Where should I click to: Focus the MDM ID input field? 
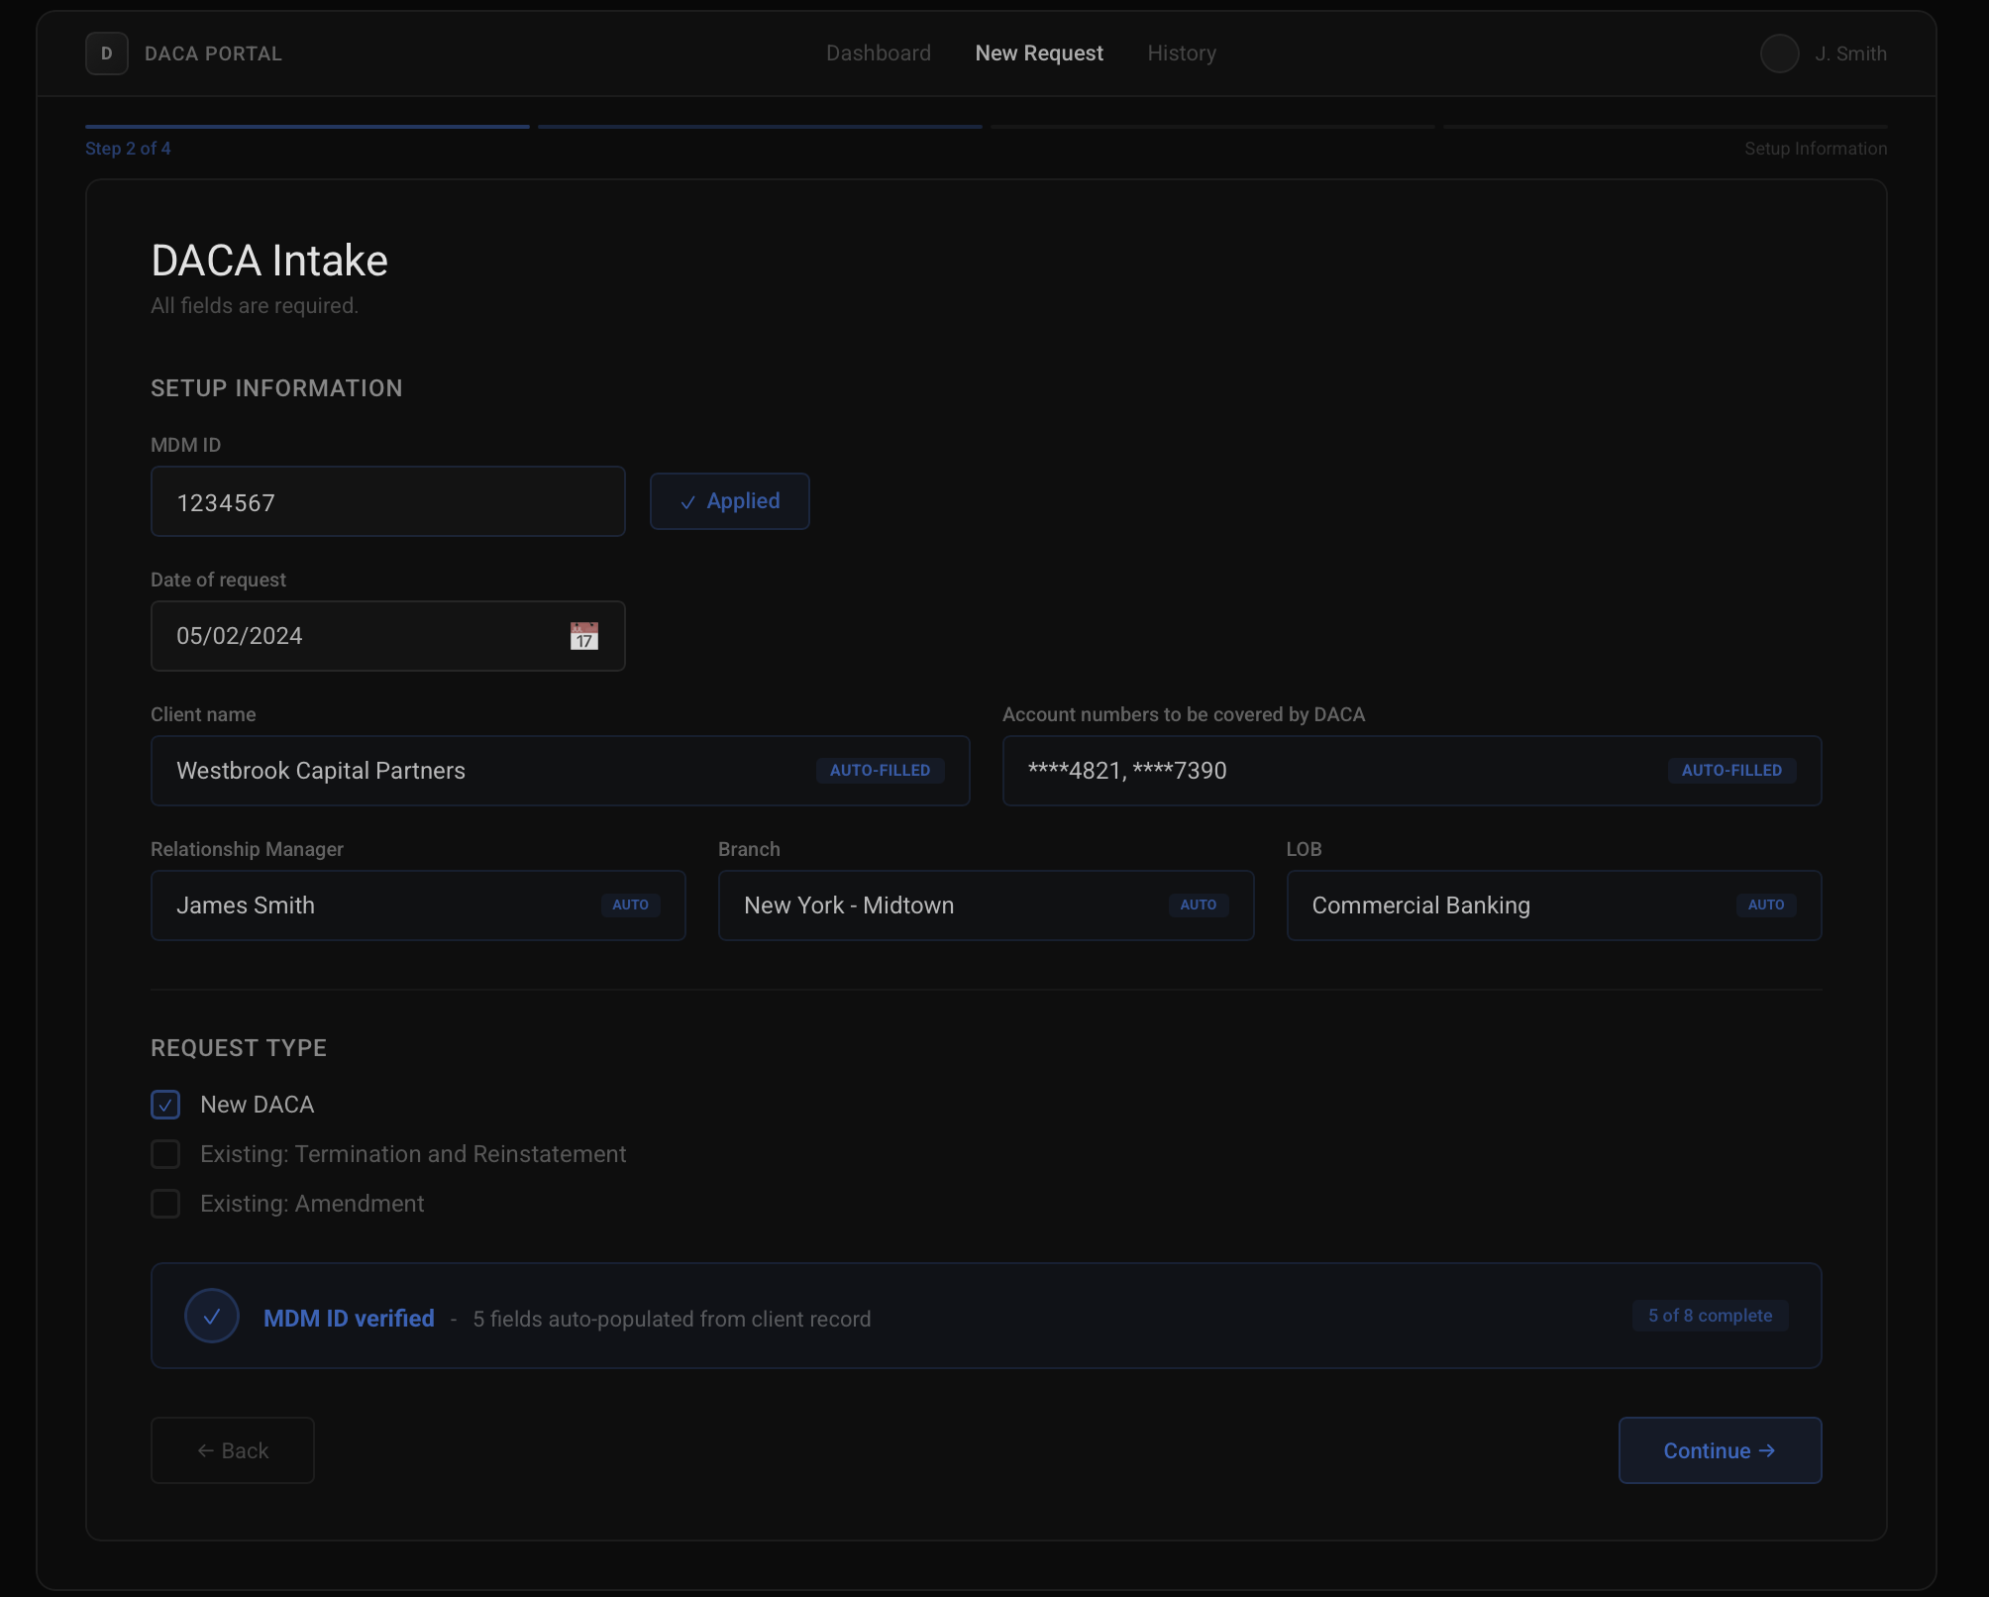tap(388, 501)
